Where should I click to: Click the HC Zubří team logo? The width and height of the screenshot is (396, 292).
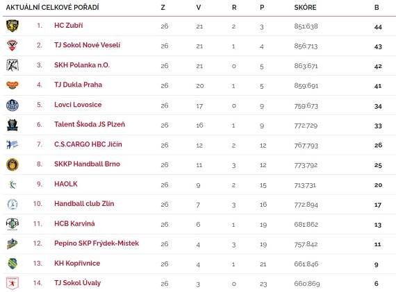(13, 26)
